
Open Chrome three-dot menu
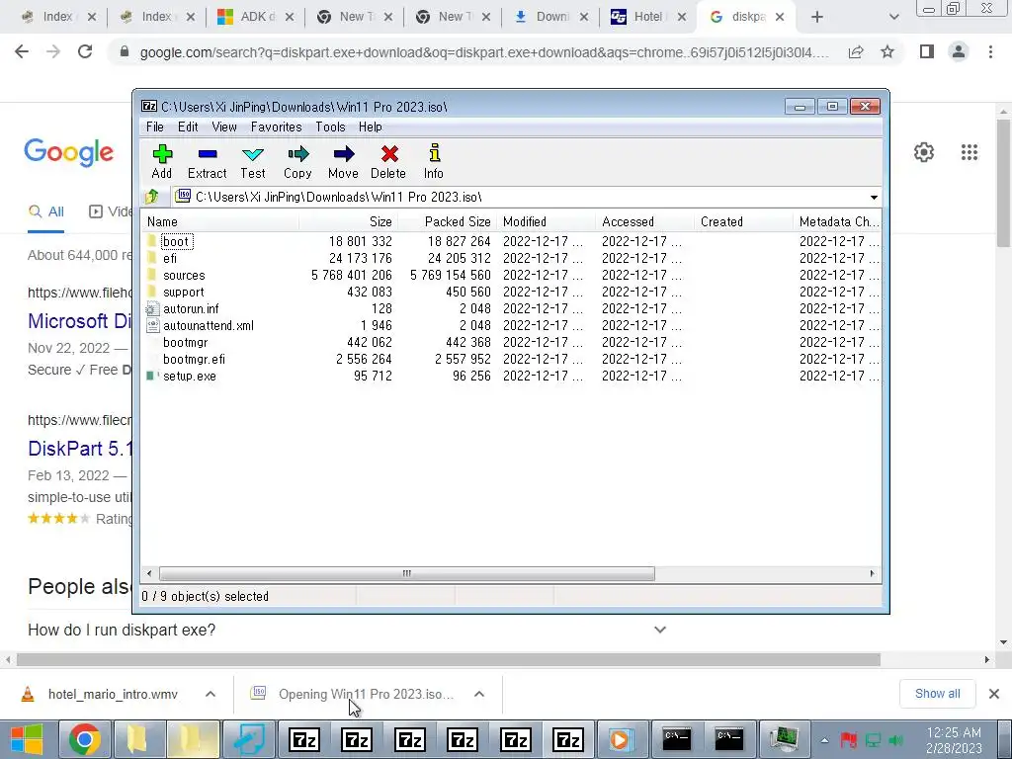click(x=990, y=51)
